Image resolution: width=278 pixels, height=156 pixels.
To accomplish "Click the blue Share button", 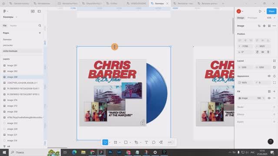I will 271,11.
